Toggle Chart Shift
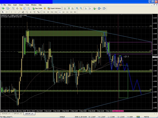Image resolution: width=158 pixels, height=118 pixels. click(90, 8)
